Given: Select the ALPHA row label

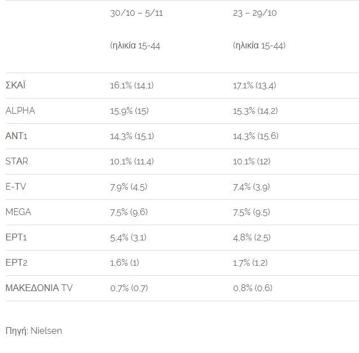Looking at the screenshot, I should (x=20, y=111).
